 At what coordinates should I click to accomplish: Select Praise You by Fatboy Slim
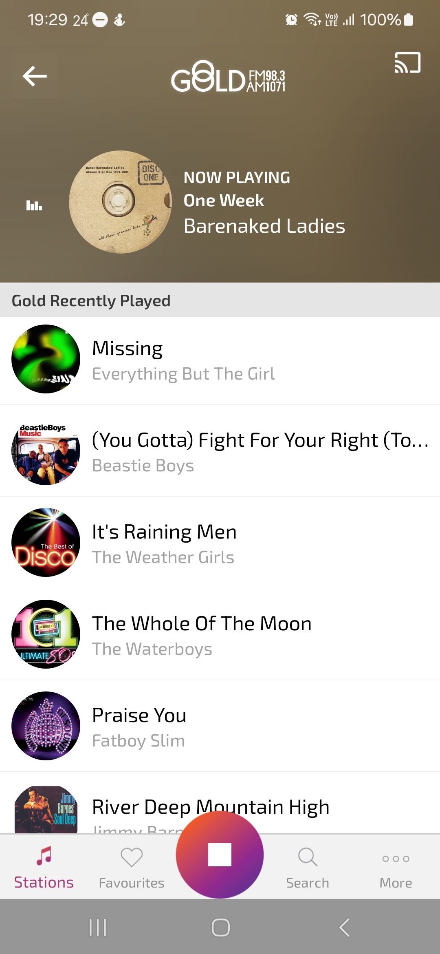coord(220,727)
